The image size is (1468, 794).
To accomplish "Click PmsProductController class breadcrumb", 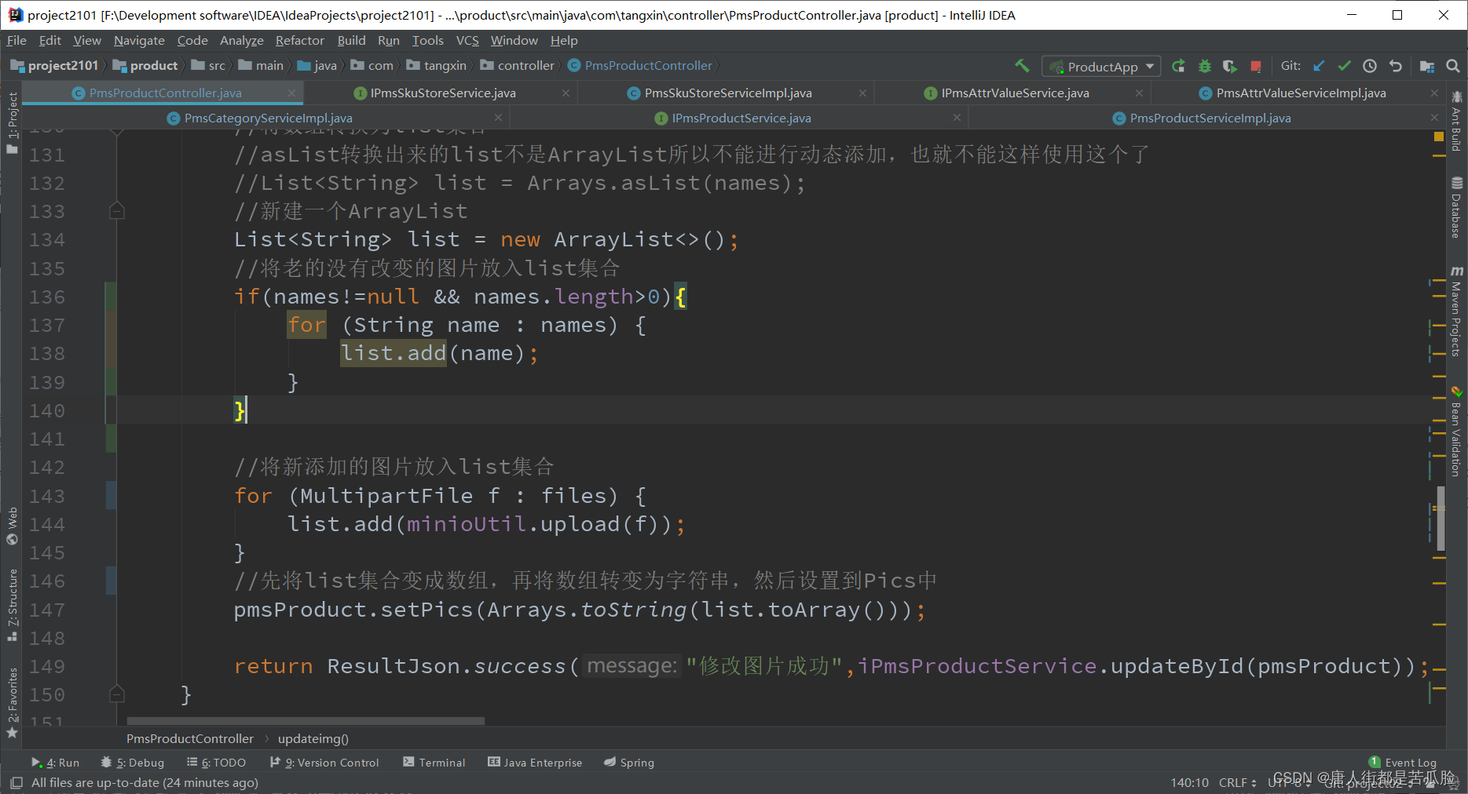I will 640,65.
